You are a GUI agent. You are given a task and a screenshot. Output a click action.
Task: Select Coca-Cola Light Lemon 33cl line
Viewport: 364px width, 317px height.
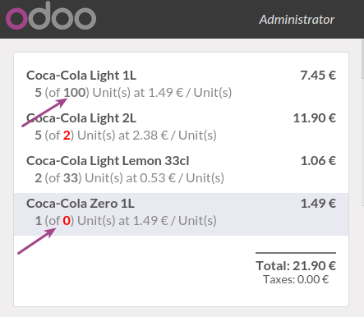pos(181,169)
